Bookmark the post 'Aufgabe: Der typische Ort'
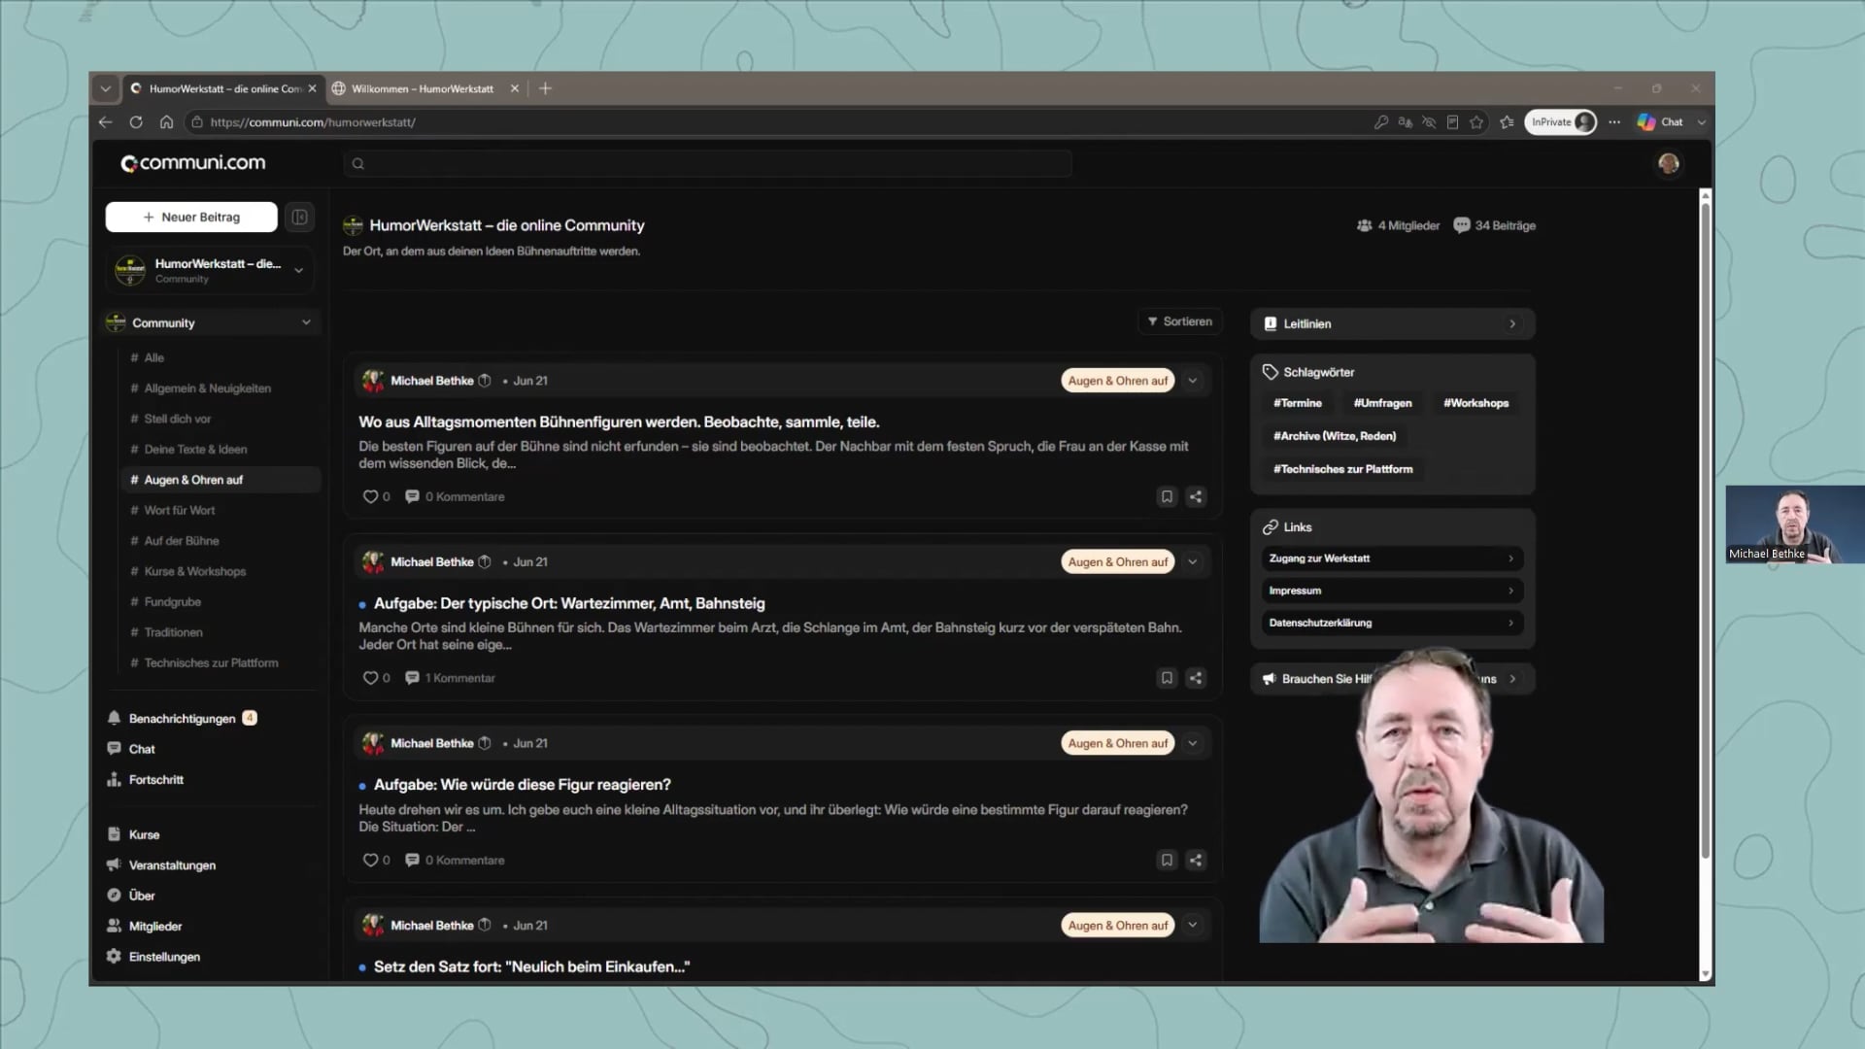 [1167, 678]
